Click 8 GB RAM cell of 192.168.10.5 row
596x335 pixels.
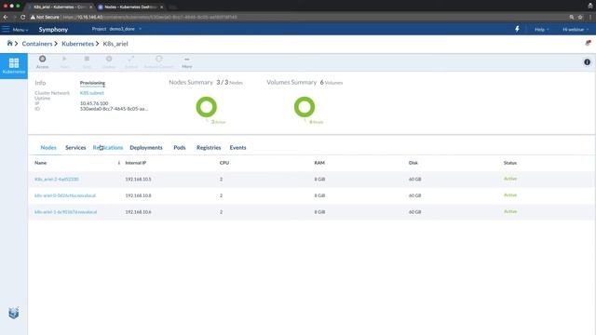(319, 179)
